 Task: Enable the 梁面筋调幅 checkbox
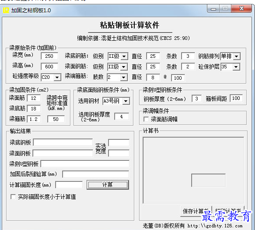pos(146,119)
